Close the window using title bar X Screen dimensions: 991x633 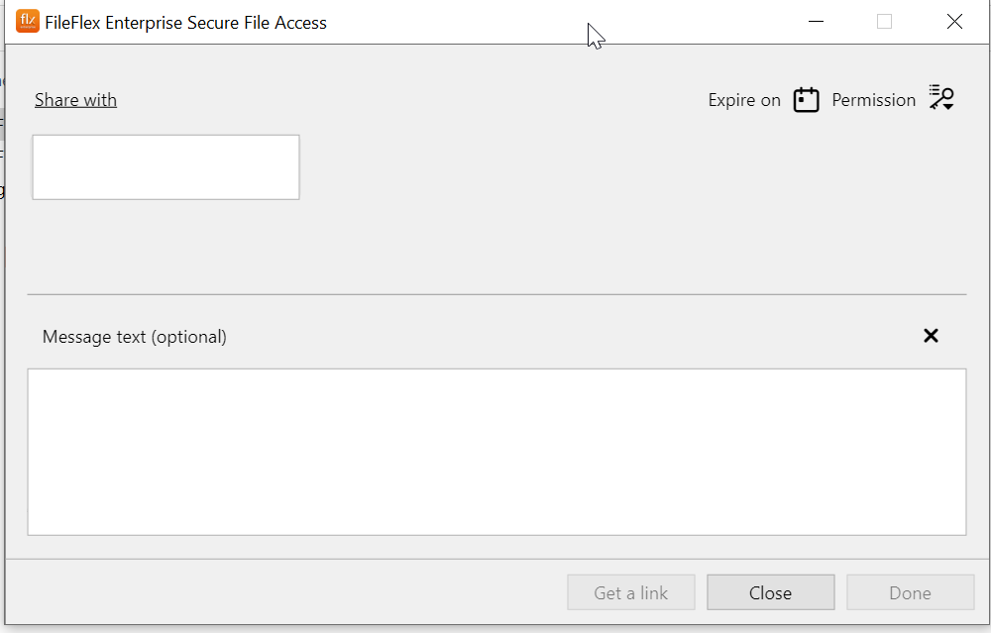click(954, 22)
